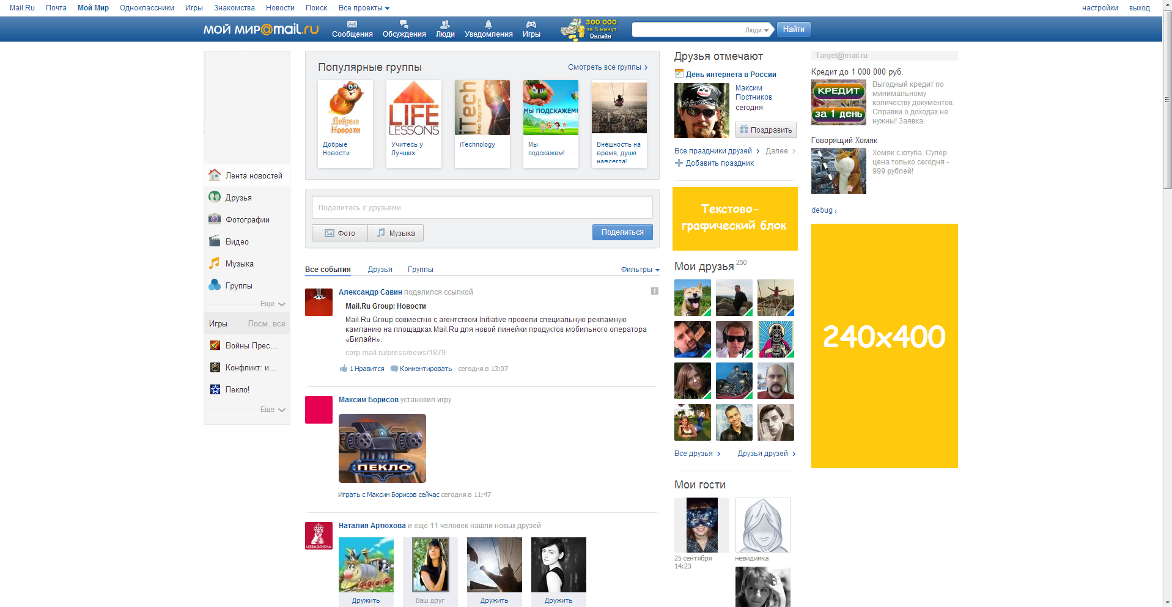Click Посм. все next to Игры
Viewport: 1172px width, 607px height.
(267, 324)
